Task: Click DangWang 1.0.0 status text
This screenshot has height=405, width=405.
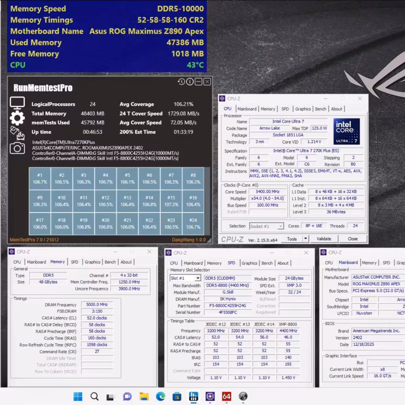Action: 189,240
